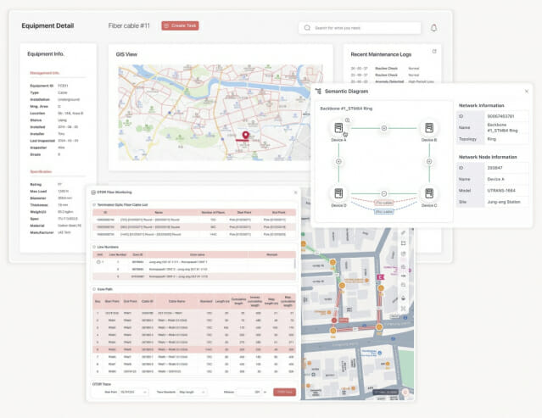Screen dimensions: 542x418
Task: Select the radio button in Line Numbers row 1
Action: pyautogui.click(x=98, y=262)
